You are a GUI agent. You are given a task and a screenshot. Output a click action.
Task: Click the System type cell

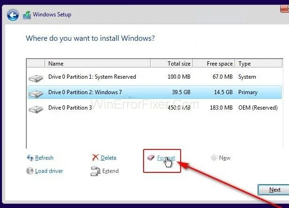tap(247, 77)
